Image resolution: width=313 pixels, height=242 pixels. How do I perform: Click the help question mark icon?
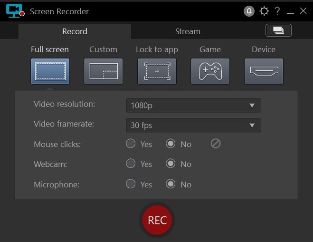pyautogui.click(x=277, y=11)
